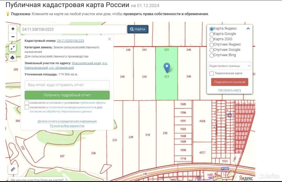Close the parcel info popup
Screen dimensions: 282x182
click(x=109, y=39)
